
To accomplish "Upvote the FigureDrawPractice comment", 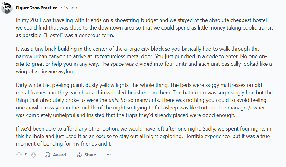I will (x=19, y=155).
